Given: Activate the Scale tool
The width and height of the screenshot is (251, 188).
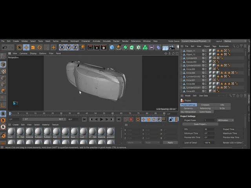Looking at the screenshot, I should [33, 47].
